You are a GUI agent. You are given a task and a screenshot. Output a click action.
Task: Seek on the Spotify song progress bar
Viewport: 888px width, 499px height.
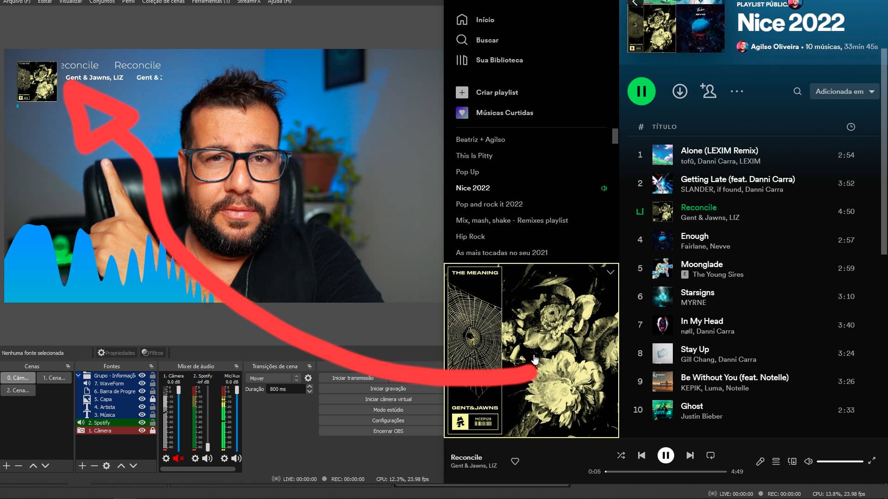[665, 472]
